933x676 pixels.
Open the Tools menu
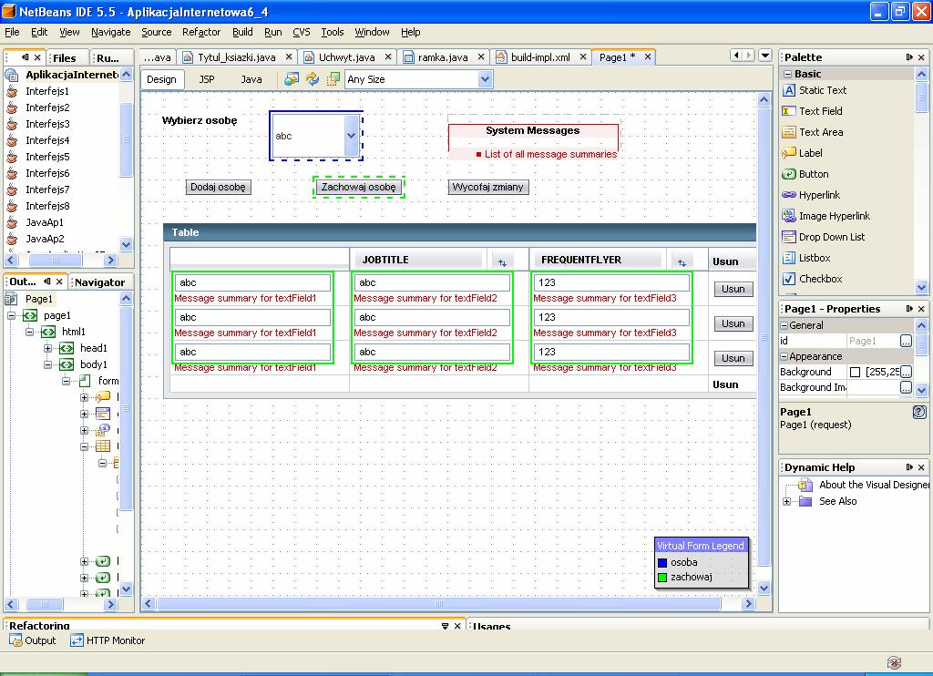332,32
